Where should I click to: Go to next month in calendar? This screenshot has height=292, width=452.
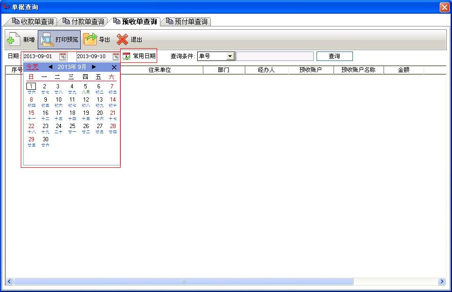click(94, 67)
